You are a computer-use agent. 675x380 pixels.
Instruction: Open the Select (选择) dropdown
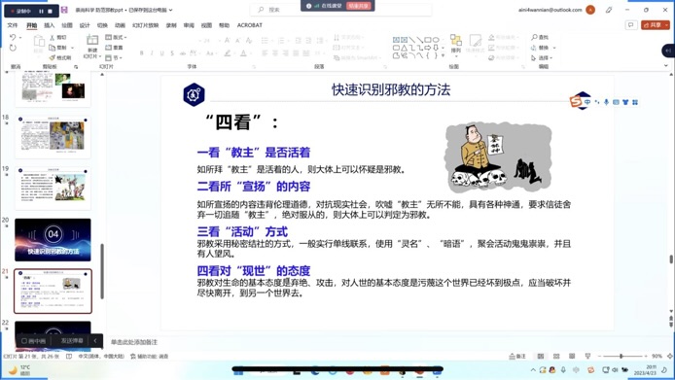tap(542, 57)
